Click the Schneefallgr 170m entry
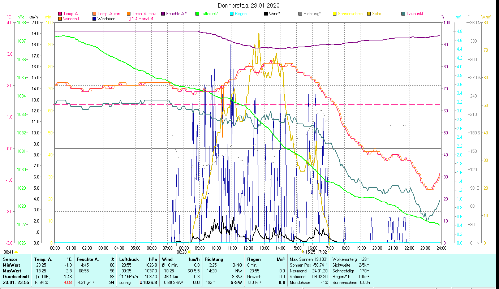 click(x=351, y=271)
